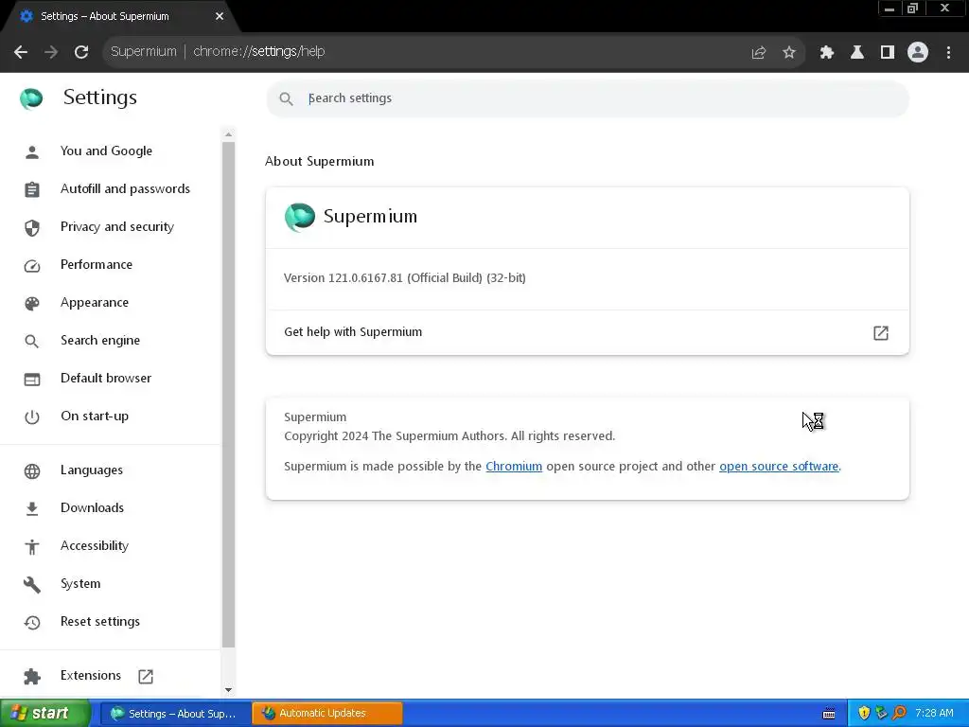Click the external link icon beside Extensions
969x727 pixels.
(x=146, y=676)
